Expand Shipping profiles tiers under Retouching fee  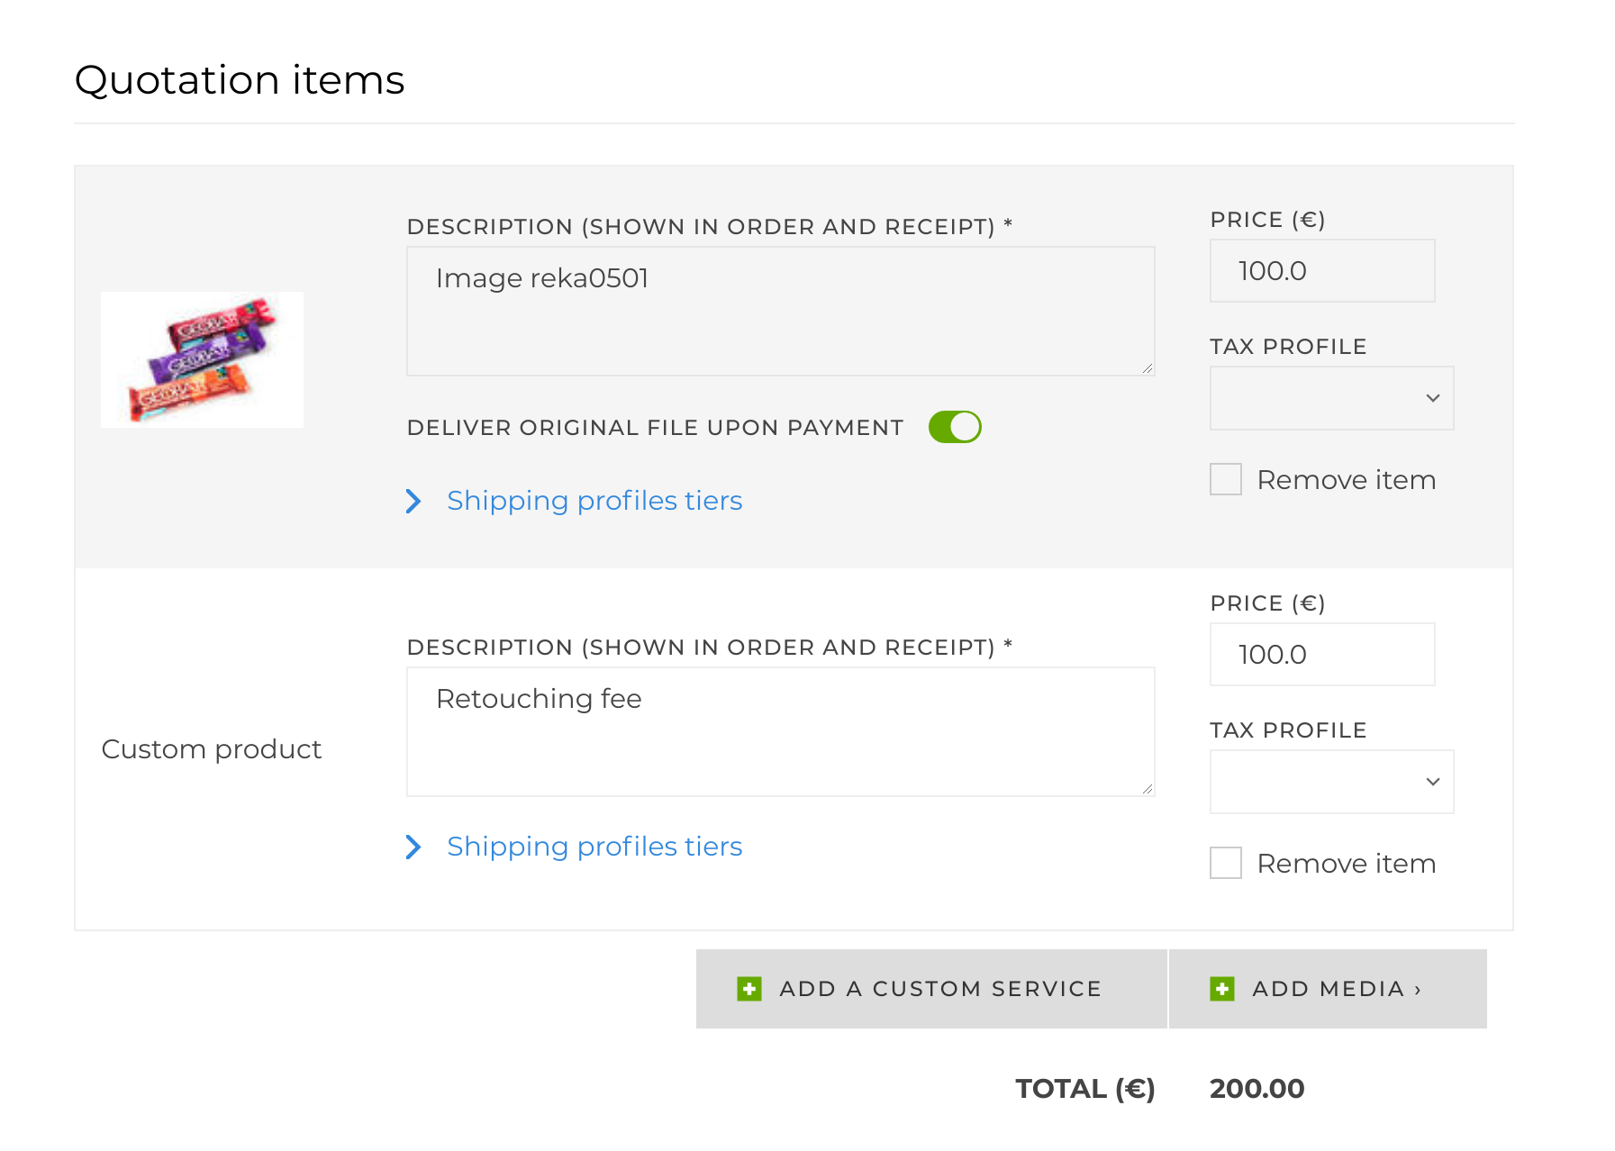coord(594,847)
